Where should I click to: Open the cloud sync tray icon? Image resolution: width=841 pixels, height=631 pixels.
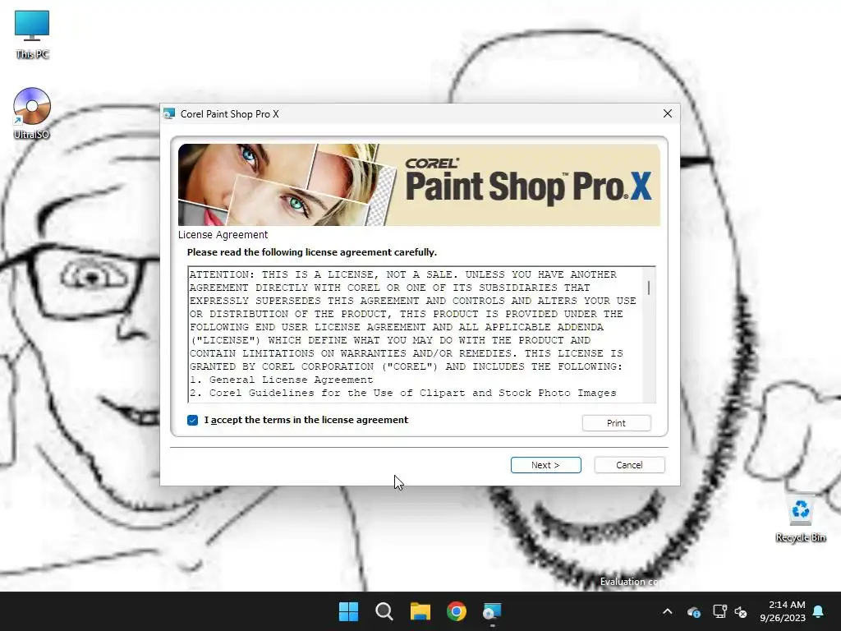693,611
